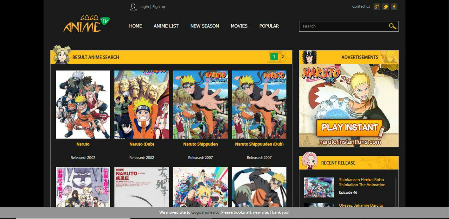Image resolution: width=449 pixels, height=219 pixels.
Task: Select results page 1
Action: pos(274,57)
